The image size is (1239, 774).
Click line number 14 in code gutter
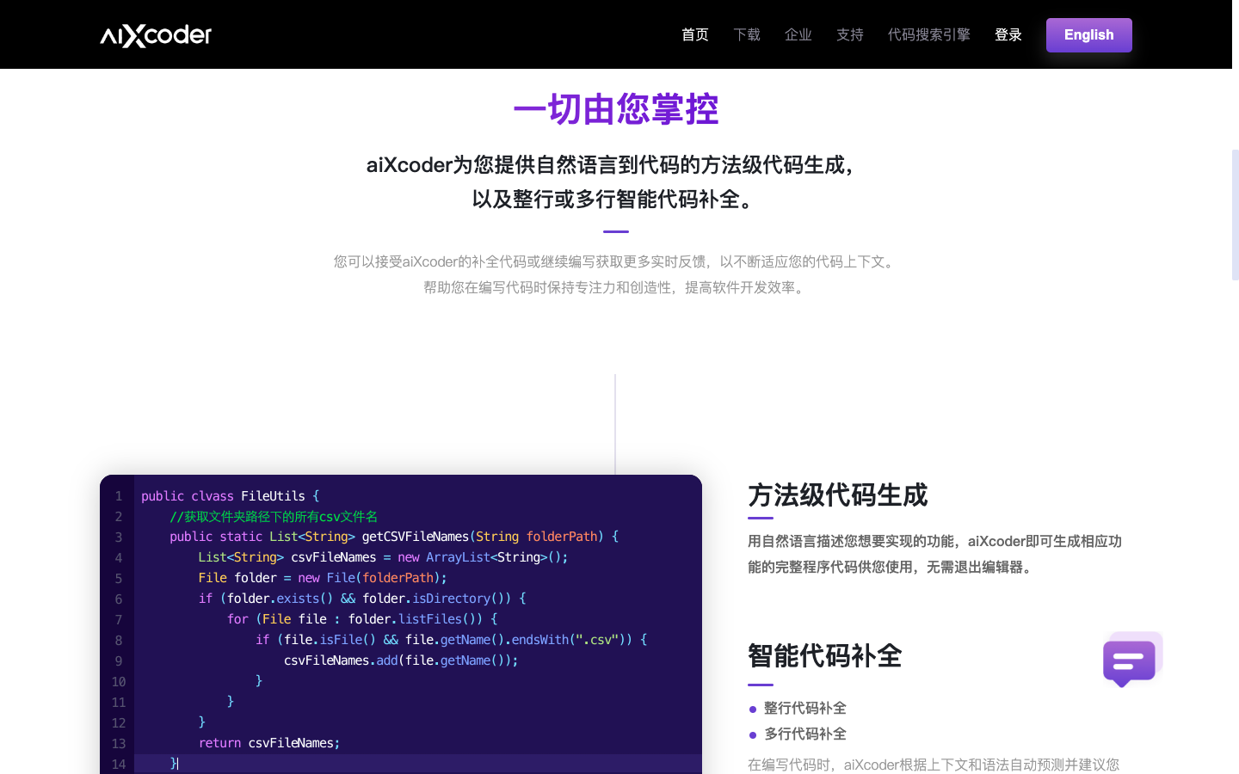click(x=119, y=764)
